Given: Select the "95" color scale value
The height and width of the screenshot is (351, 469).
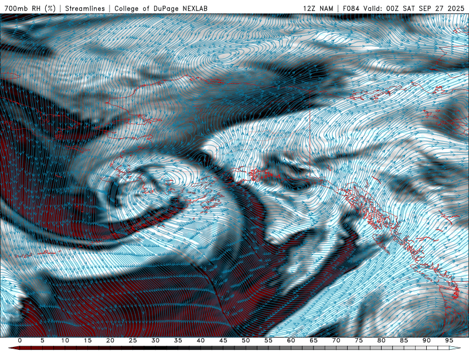Looking at the screenshot, I should (x=449, y=340).
